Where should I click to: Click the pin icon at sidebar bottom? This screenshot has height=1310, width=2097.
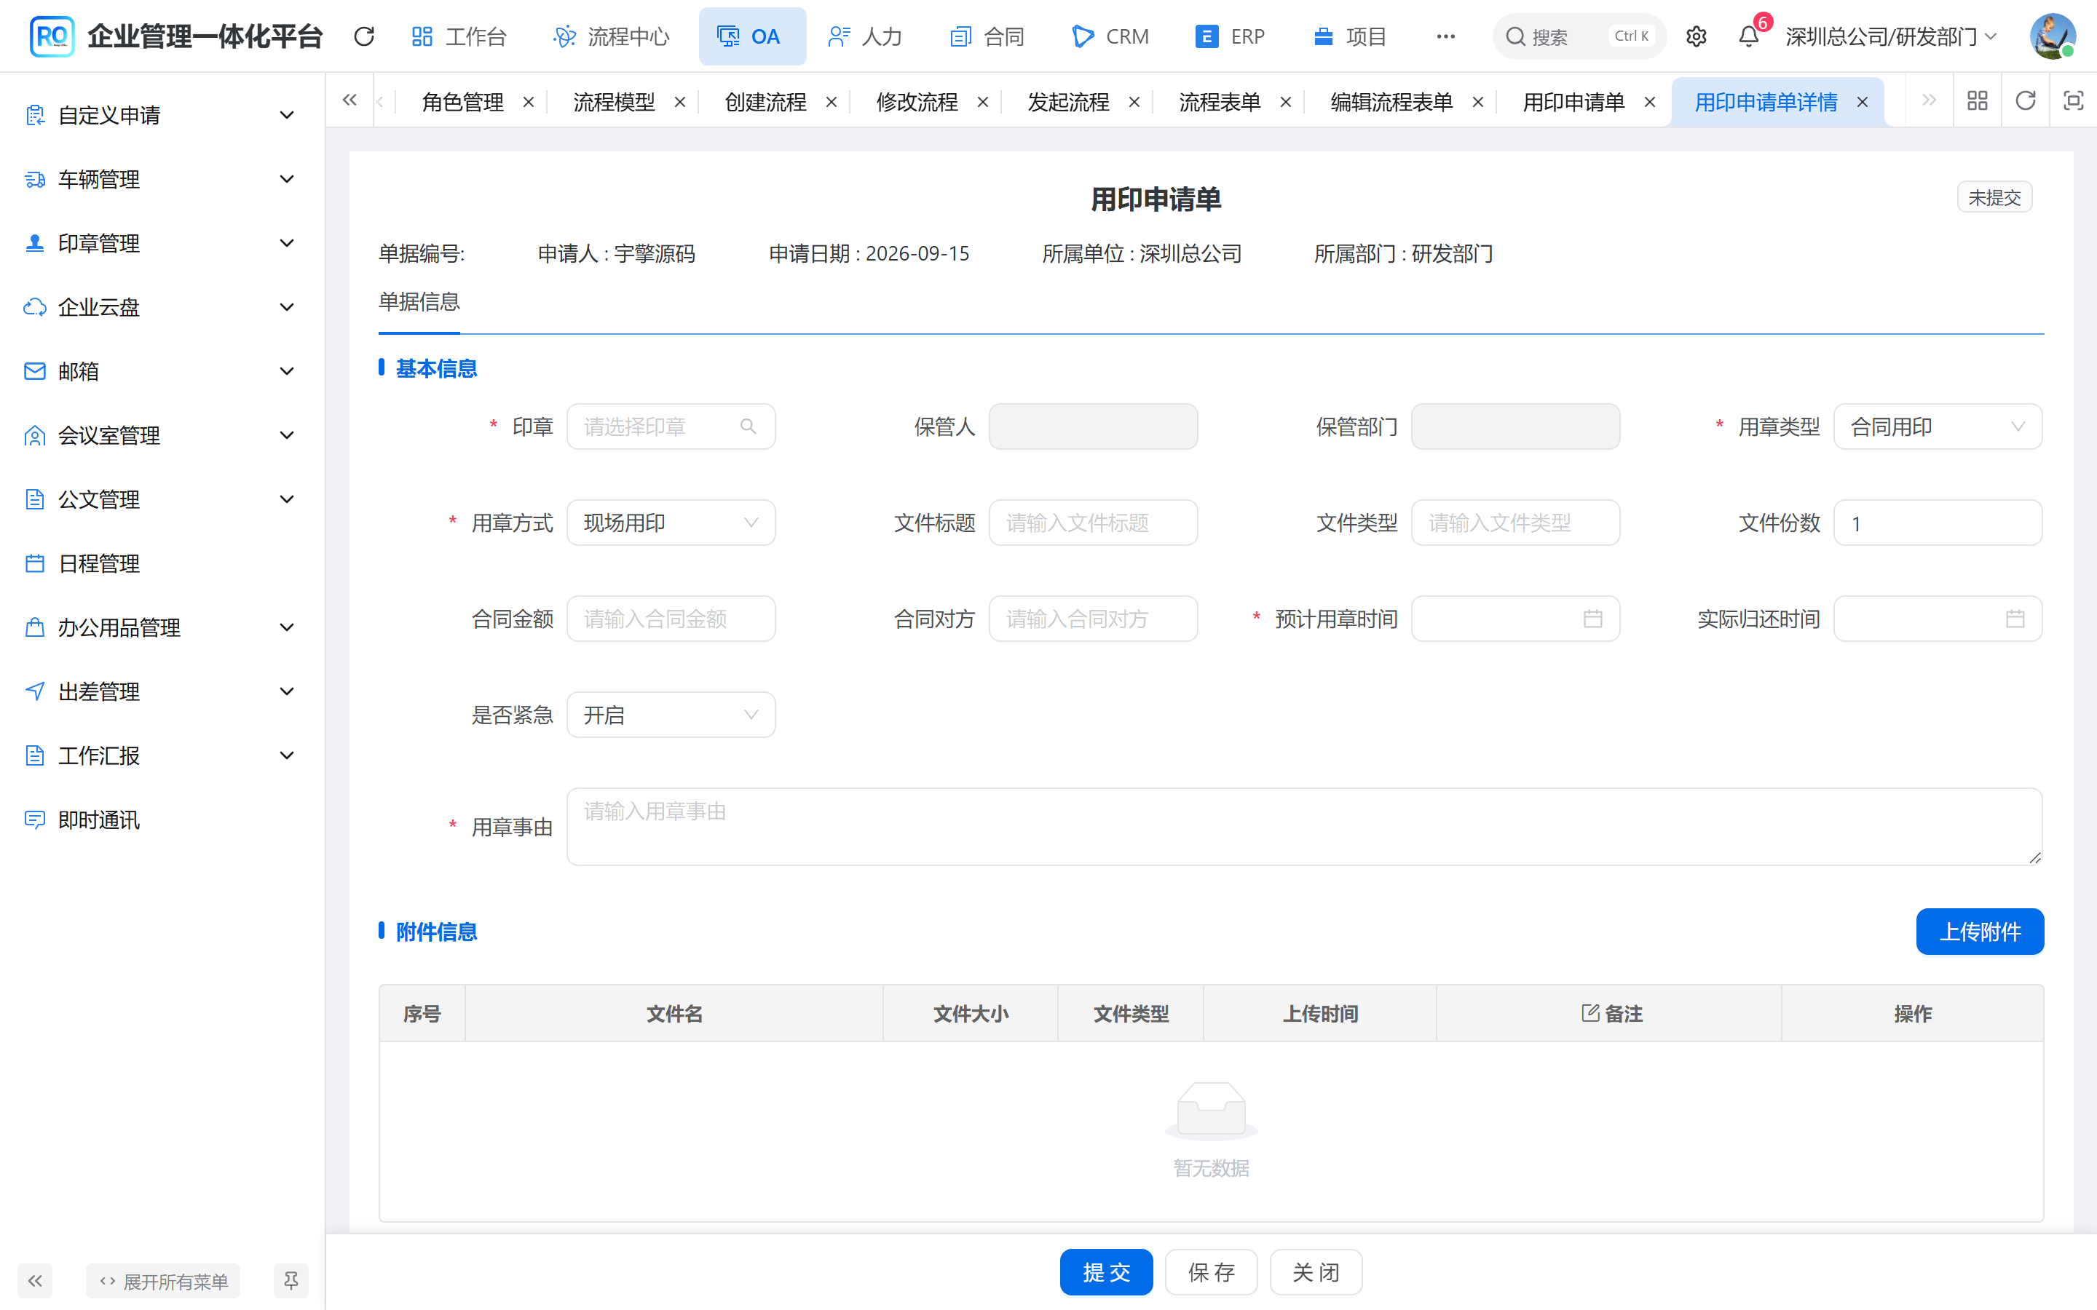click(x=291, y=1281)
